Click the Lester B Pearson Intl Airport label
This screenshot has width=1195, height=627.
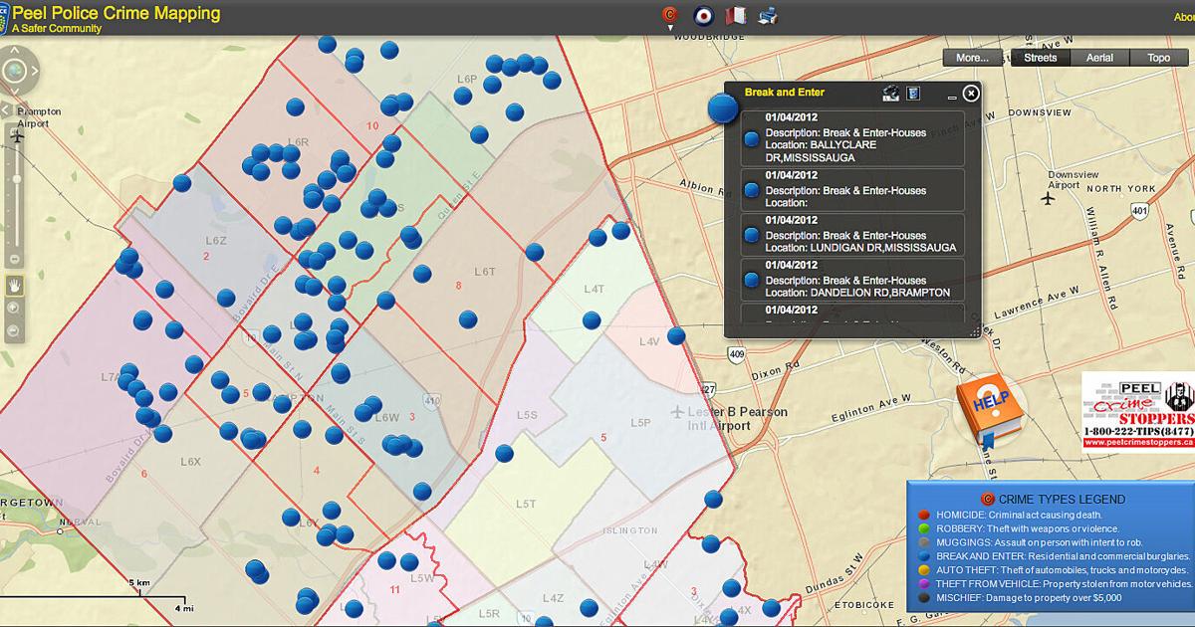coord(738,419)
